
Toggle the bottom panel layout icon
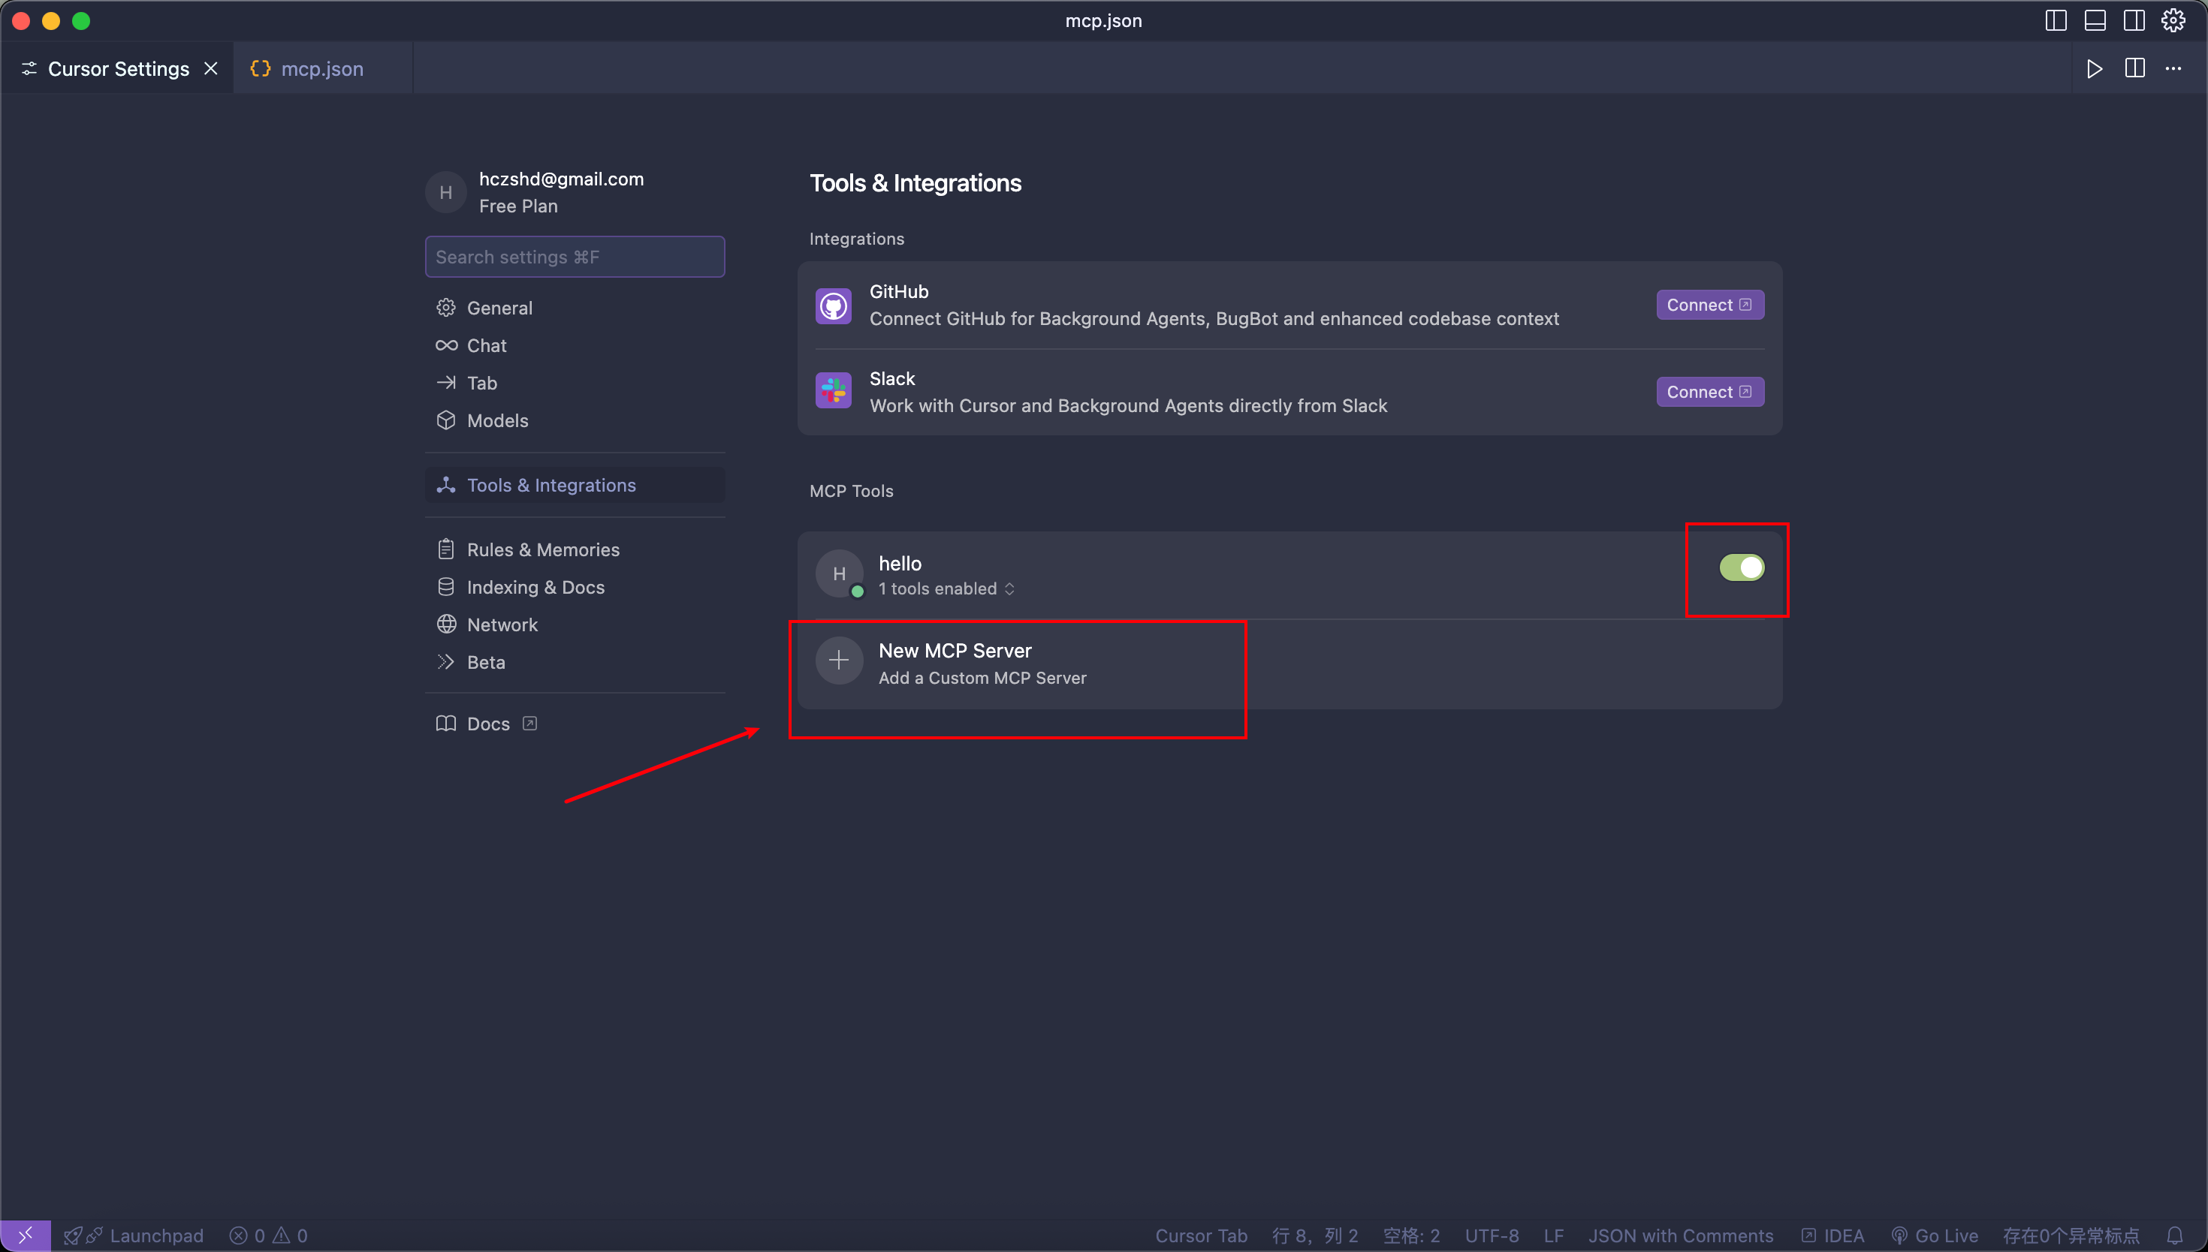2095,20
